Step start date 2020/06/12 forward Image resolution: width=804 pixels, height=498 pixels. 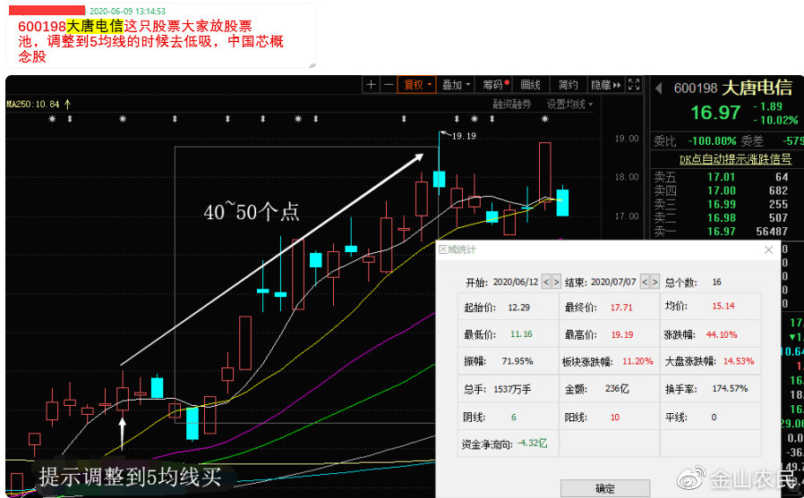[556, 282]
